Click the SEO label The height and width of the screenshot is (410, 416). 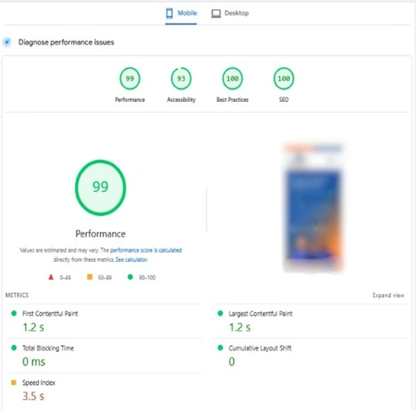(284, 99)
